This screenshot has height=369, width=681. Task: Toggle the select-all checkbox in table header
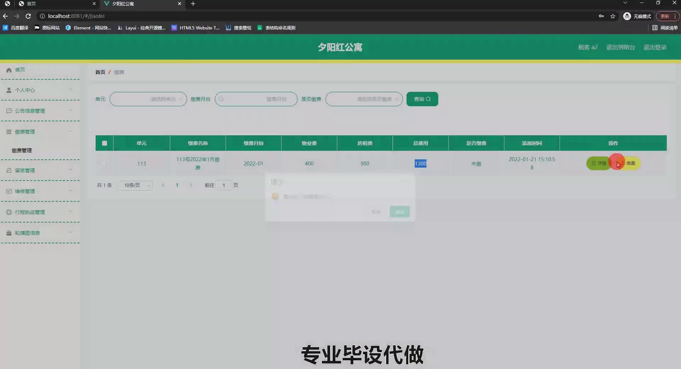(104, 143)
